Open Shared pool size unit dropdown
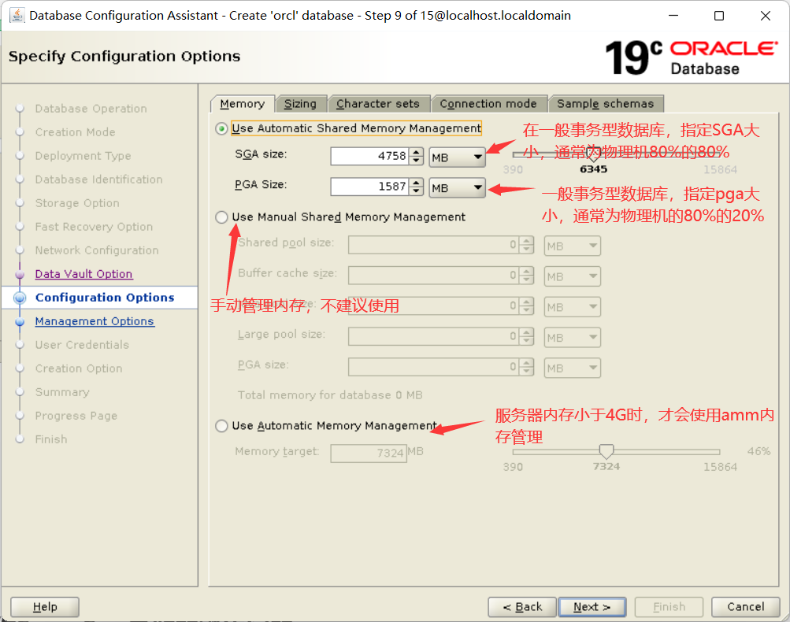The height and width of the screenshot is (622, 790). [x=573, y=246]
